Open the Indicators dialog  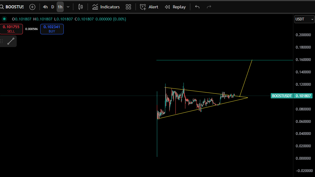coord(106,7)
